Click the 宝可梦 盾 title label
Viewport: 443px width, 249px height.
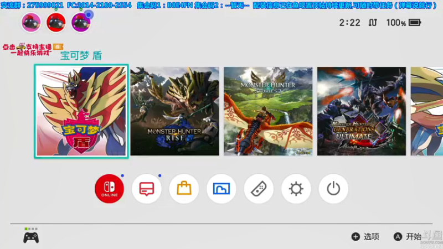[x=81, y=56]
